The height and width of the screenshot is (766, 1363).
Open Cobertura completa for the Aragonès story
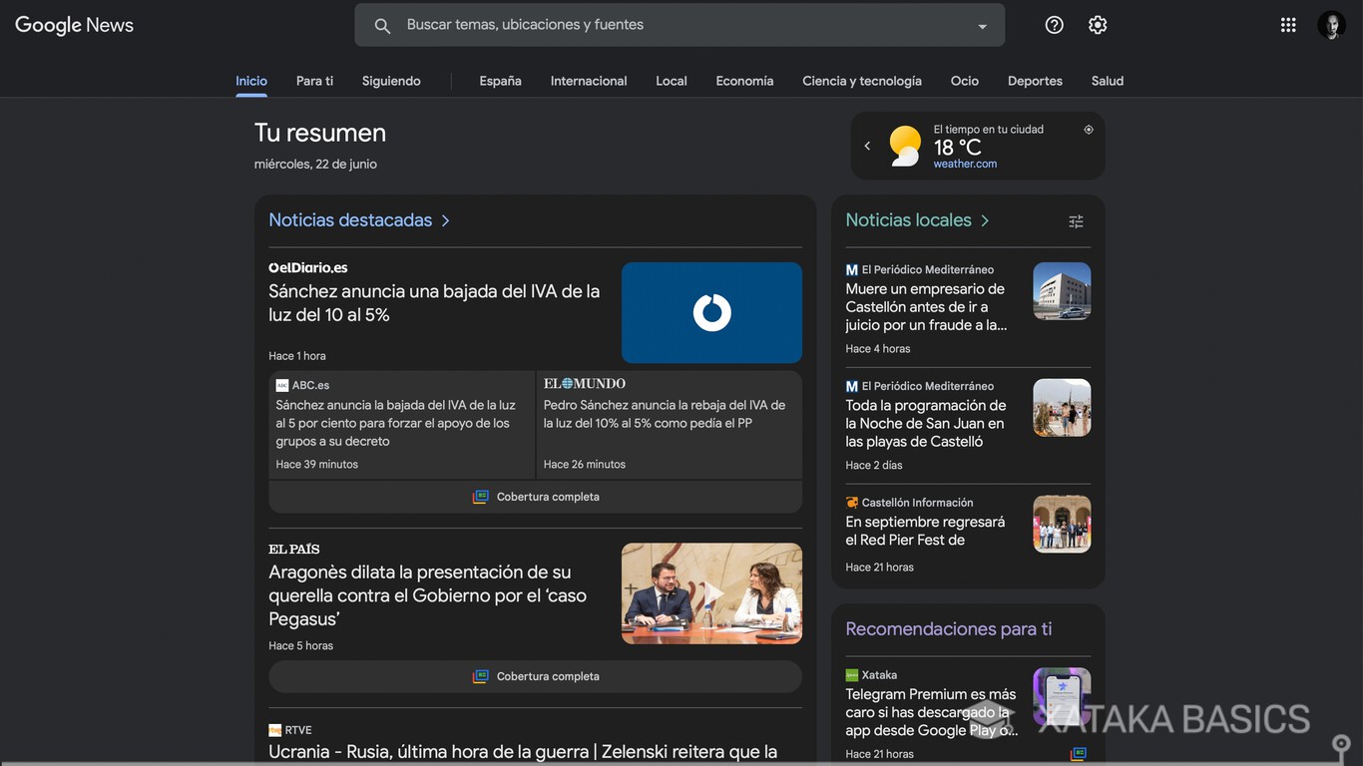pos(535,676)
